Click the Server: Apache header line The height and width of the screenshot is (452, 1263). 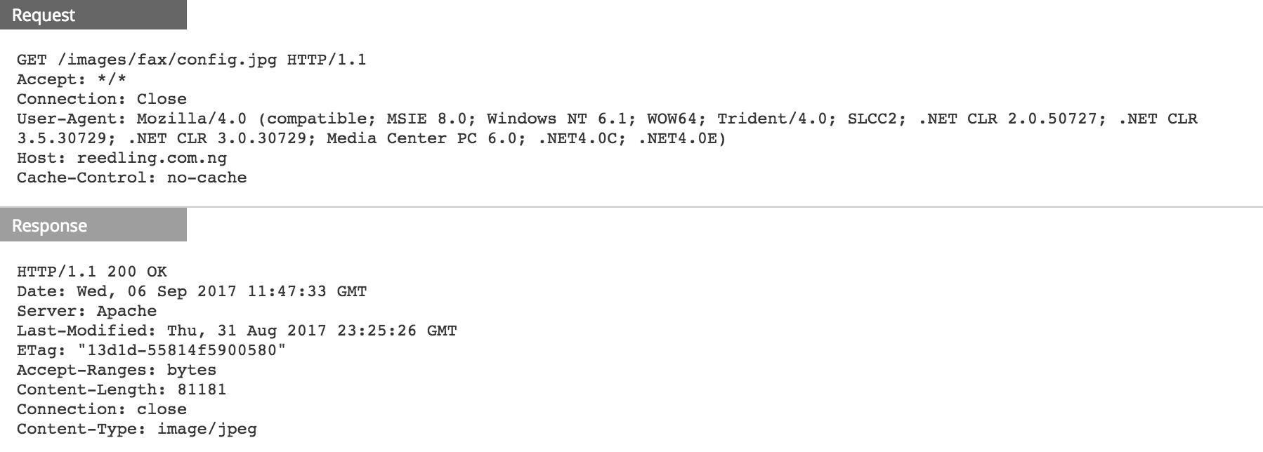tap(86, 311)
